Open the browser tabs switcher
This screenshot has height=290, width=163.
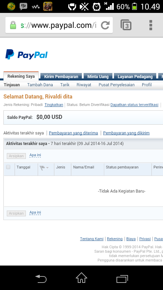[126, 25]
